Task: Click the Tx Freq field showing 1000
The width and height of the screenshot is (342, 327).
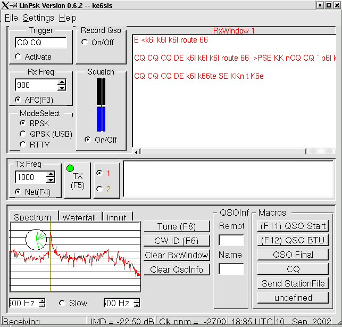Action: pyautogui.click(x=30, y=177)
